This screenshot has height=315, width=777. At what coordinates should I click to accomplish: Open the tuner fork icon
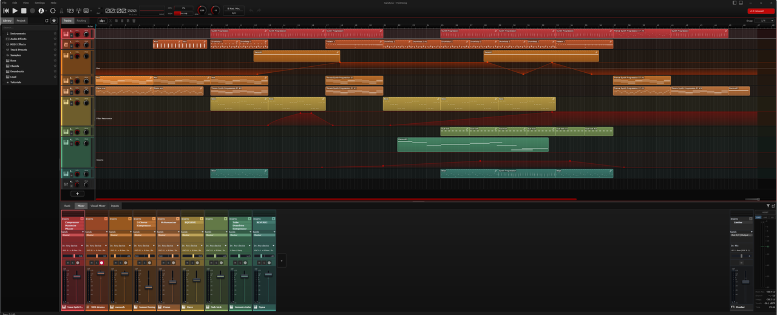(x=78, y=10)
